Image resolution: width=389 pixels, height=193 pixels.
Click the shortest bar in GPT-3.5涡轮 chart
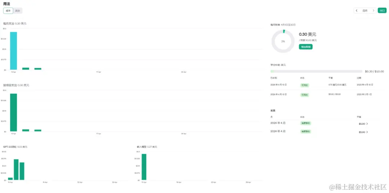pos(10,179)
